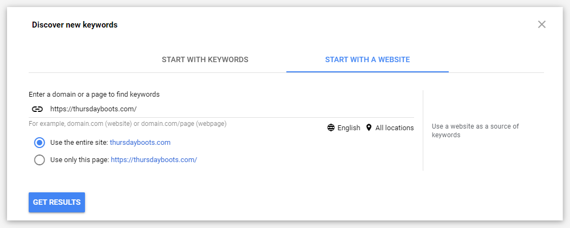
Task: Choose the only this page radio button
Action: coord(39,160)
